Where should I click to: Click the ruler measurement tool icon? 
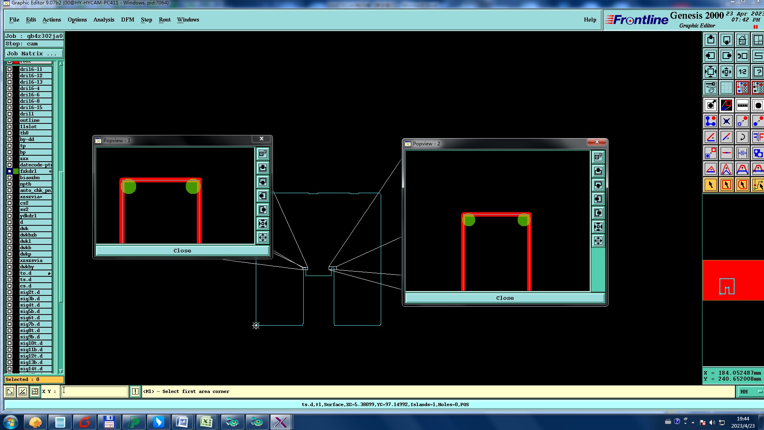coord(742,106)
